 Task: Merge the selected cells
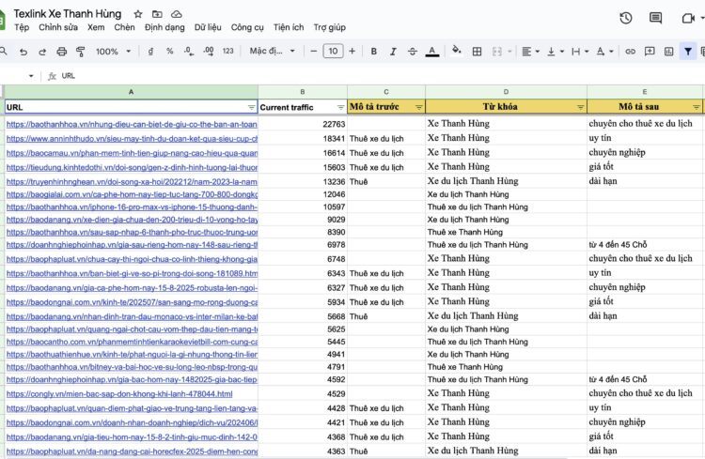pyautogui.click(x=497, y=52)
